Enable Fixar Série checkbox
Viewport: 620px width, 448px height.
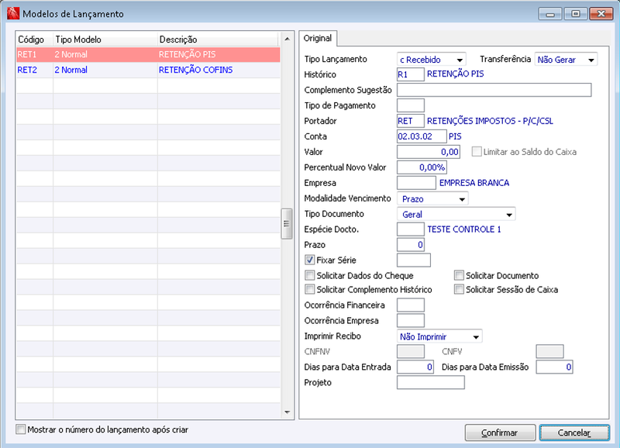(309, 260)
